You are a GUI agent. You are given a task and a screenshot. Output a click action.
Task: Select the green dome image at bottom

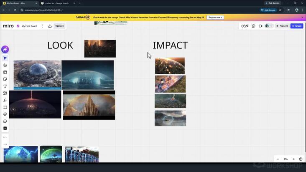(x=51, y=154)
